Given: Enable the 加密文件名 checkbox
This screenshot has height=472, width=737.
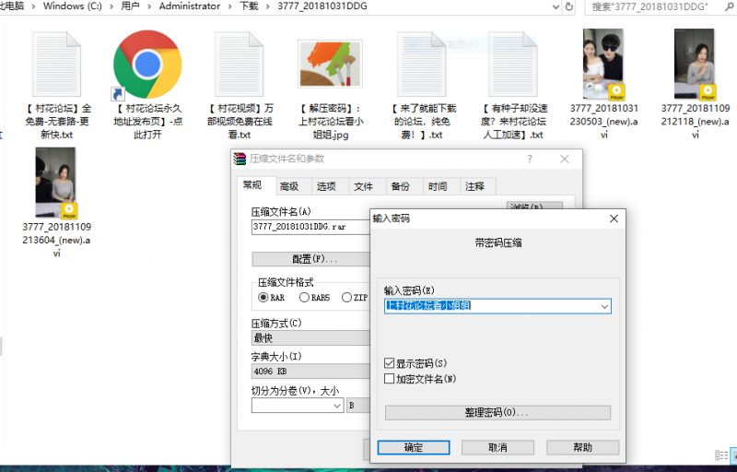Looking at the screenshot, I should click(x=389, y=379).
